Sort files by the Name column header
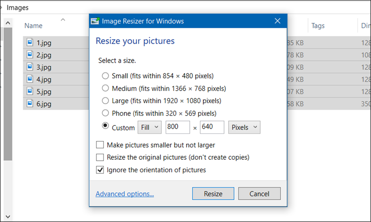Image resolution: width=371 pixels, height=222 pixels. pyautogui.click(x=33, y=26)
